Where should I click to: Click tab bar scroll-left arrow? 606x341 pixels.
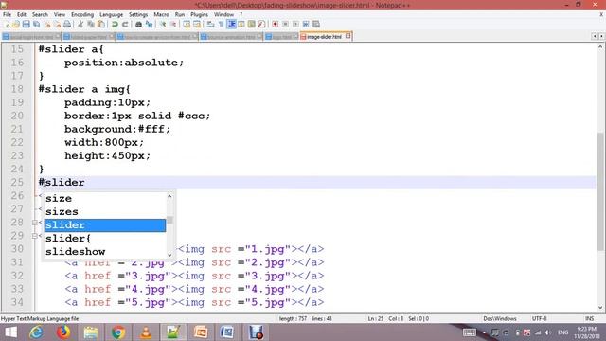pyautogui.click(x=595, y=36)
